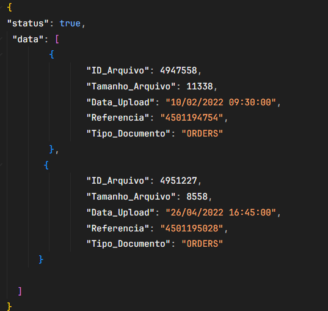Click the blue closing brace followed by comma

[52, 149]
